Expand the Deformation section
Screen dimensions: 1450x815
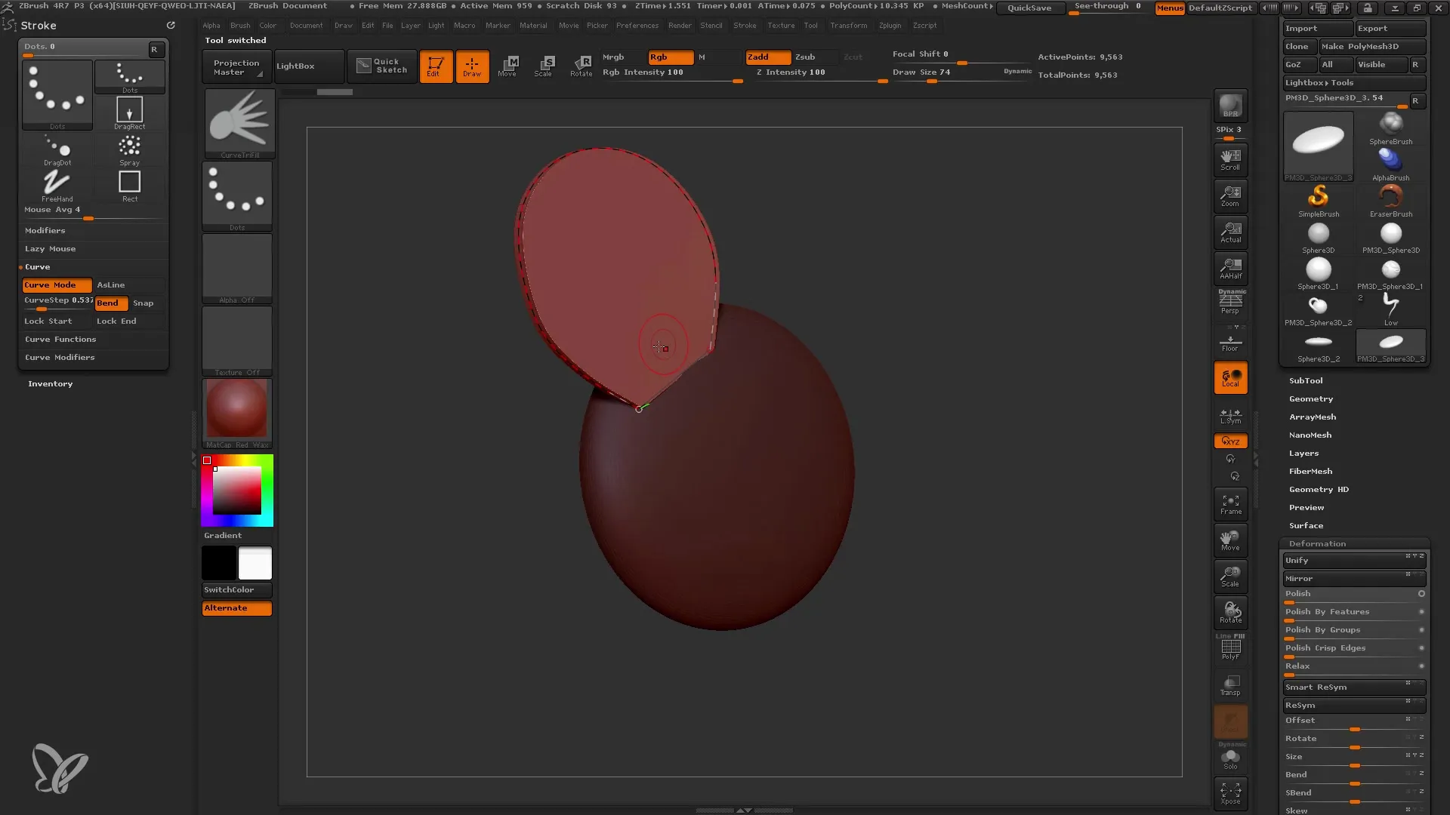(1316, 543)
